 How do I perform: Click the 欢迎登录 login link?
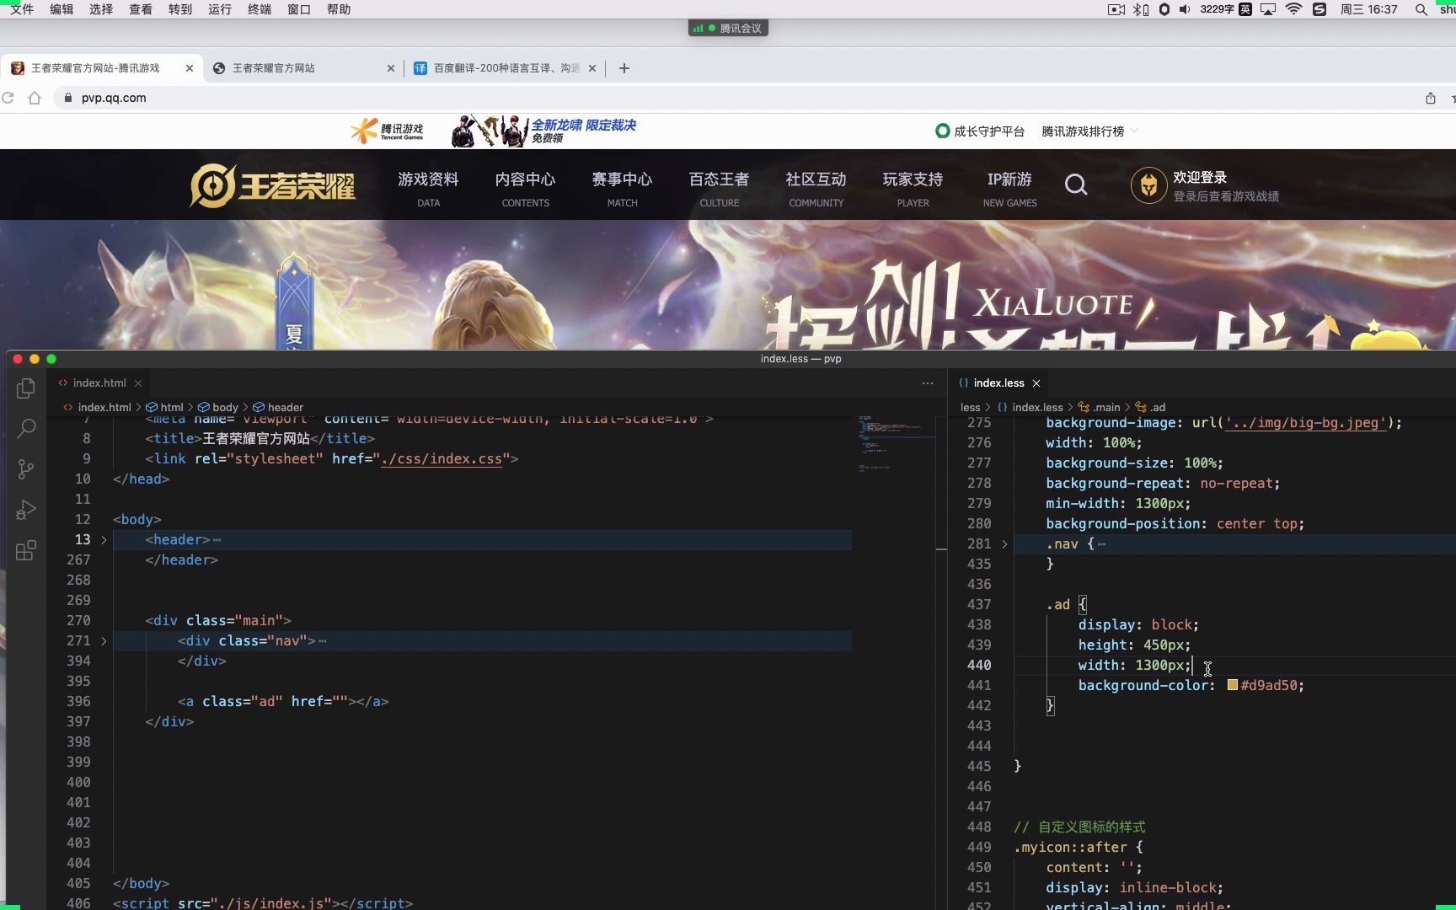(x=1200, y=178)
